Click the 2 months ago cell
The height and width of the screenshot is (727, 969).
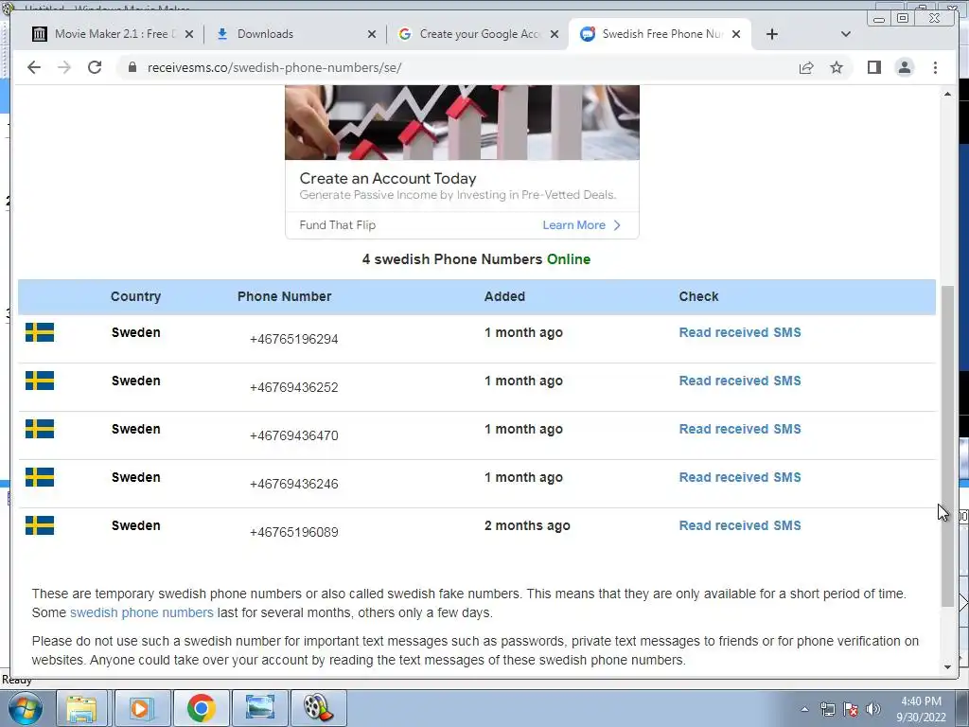[x=527, y=525]
